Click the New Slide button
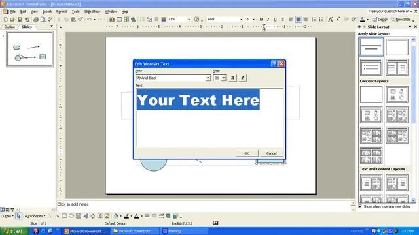This screenshot has height=235, width=419. pyautogui.click(x=401, y=19)
